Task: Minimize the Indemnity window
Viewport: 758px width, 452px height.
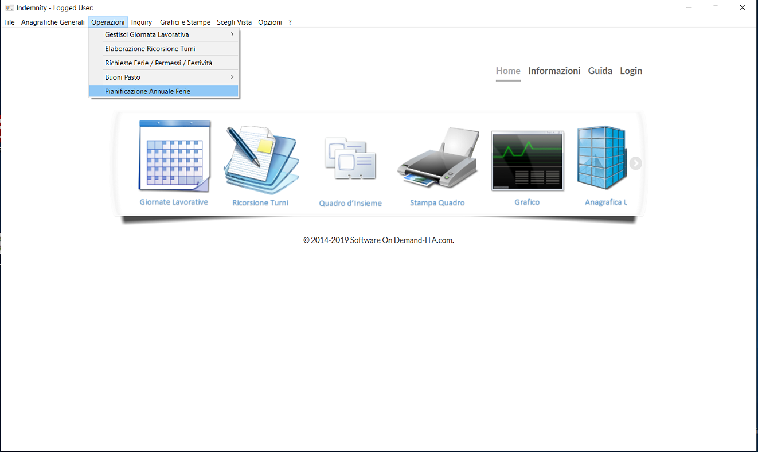Action: (x=689, y=7)
